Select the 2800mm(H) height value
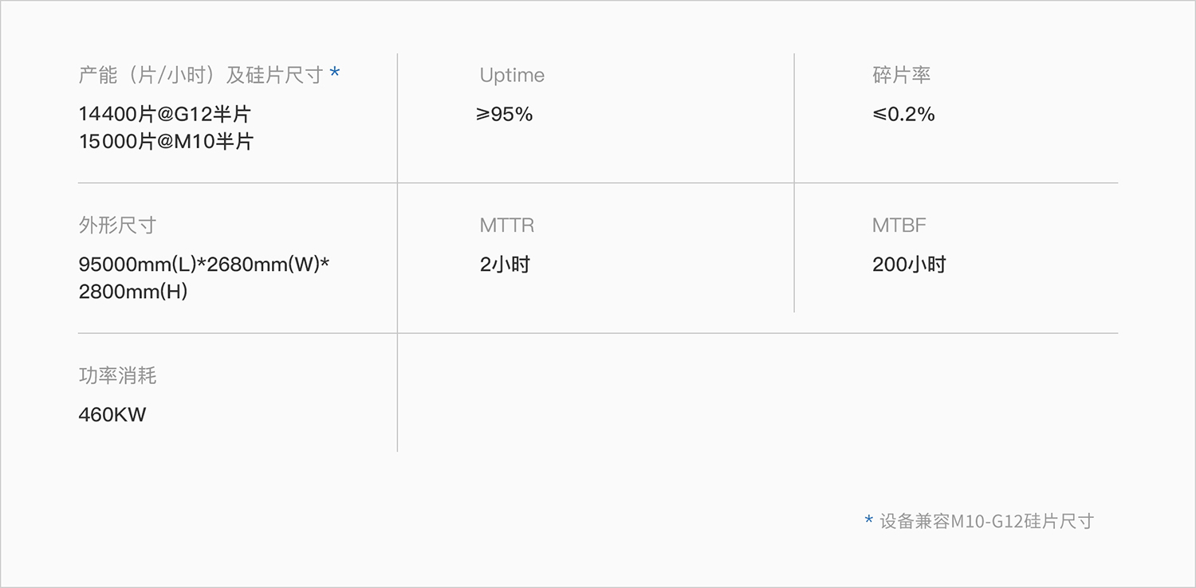 [x=133, y=292]
